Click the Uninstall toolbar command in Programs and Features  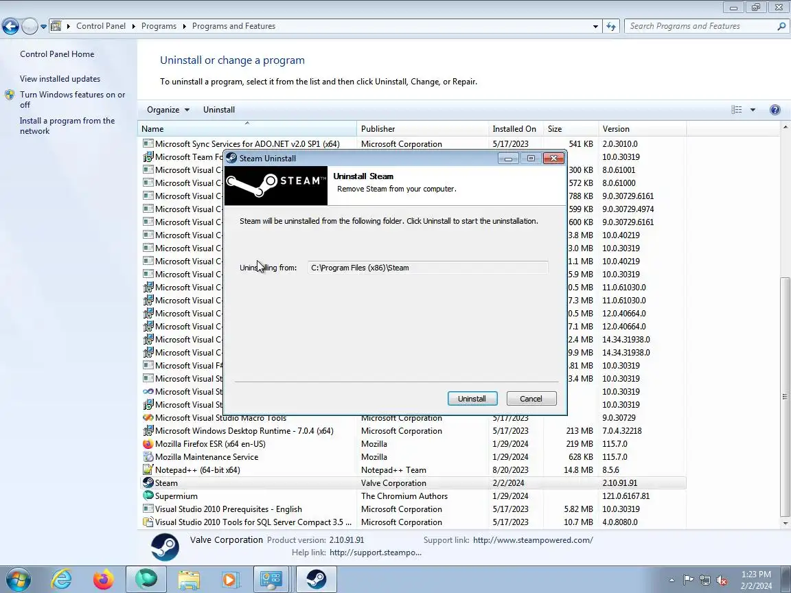(219, 109)
